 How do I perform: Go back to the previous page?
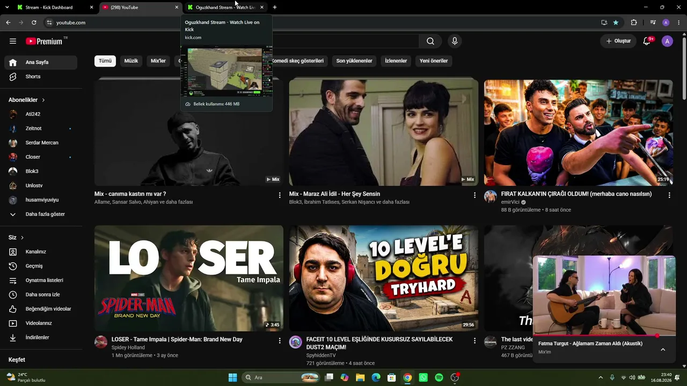(8, 23)
